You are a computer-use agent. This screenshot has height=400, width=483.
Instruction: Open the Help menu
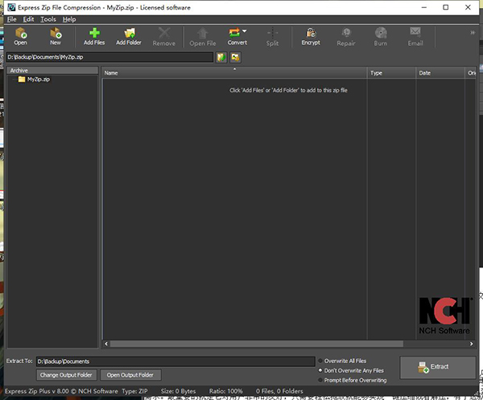pos(69,19)
